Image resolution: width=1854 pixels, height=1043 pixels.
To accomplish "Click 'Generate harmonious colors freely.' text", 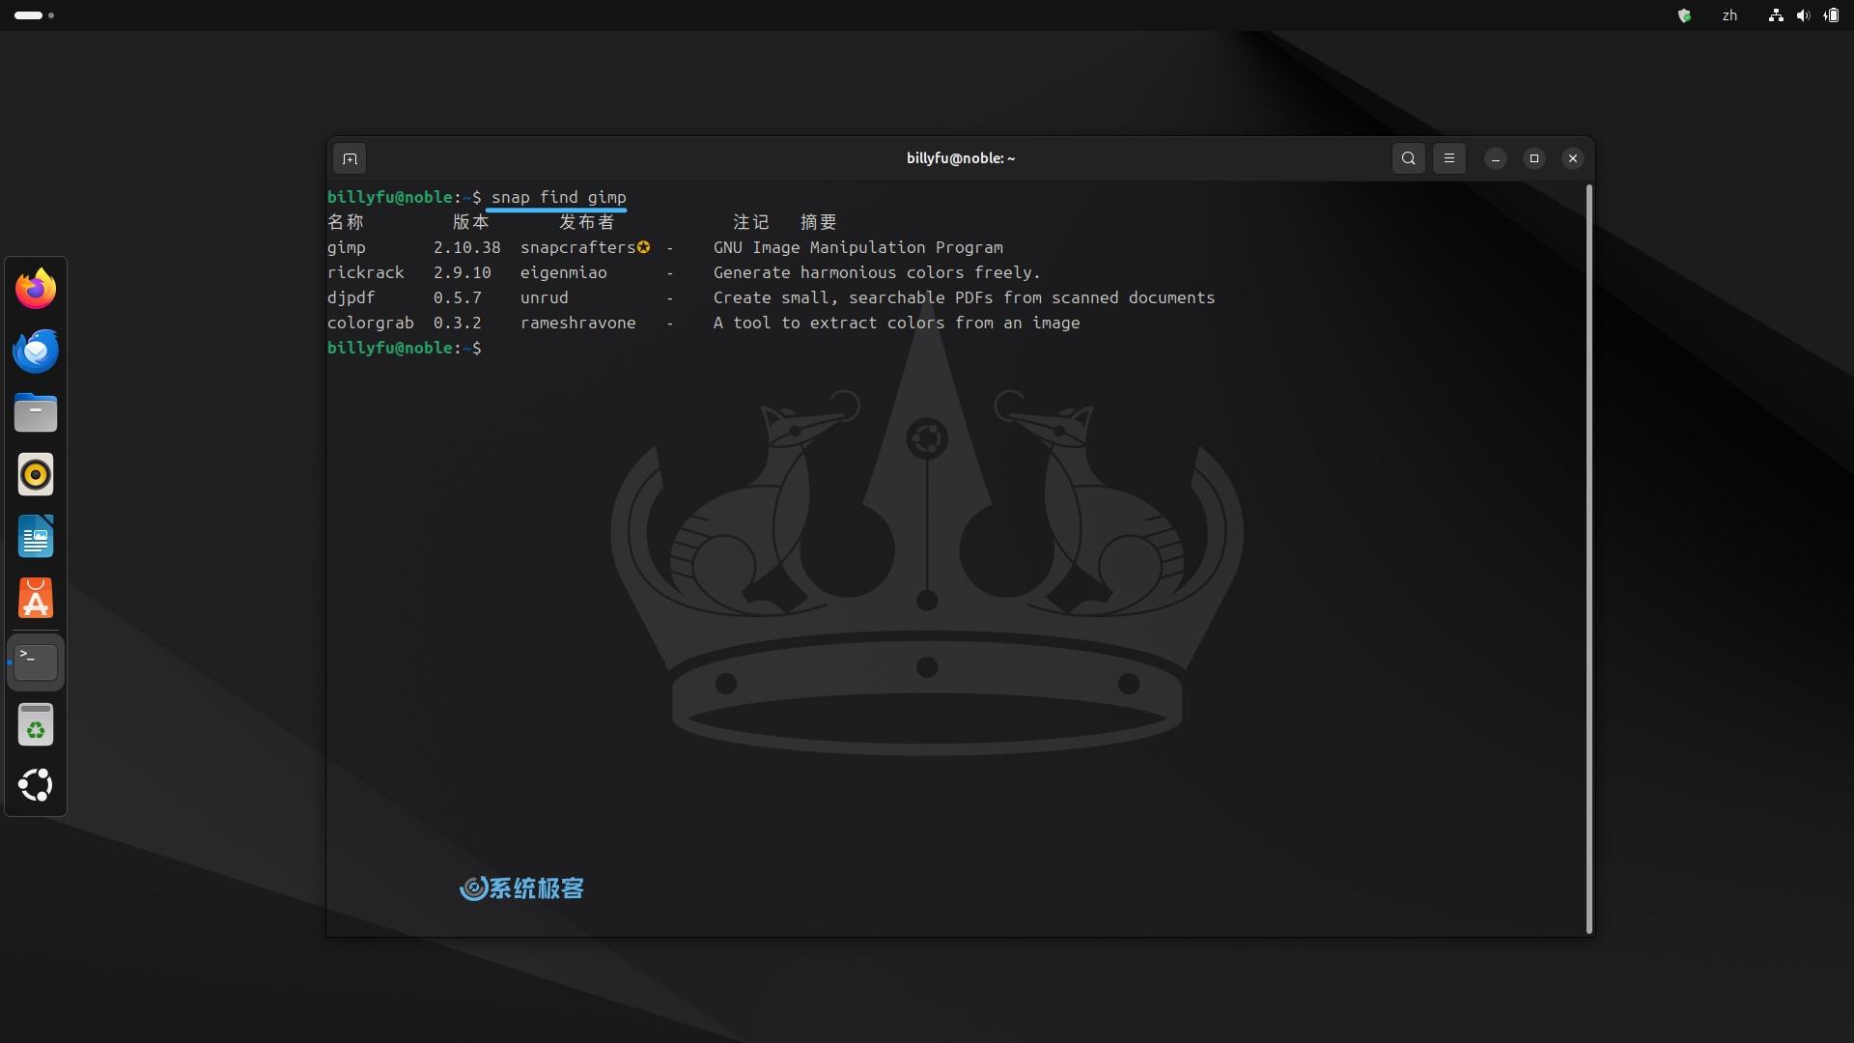I will (x=877, y=272).
